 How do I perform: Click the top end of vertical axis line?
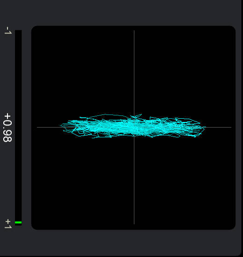pos(134,31)
